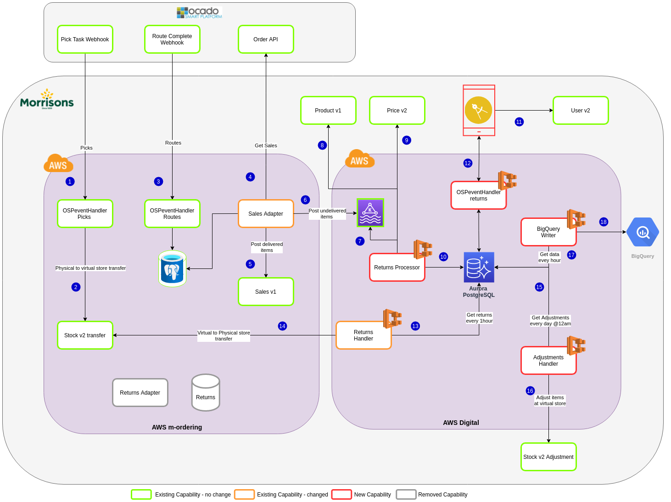Select the Sales v1 box
This screenshot has height=502, width=671.
click(266, 292)
